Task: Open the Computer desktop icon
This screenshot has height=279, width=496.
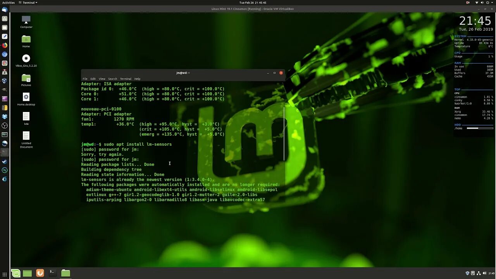Action: pos(26,21)
